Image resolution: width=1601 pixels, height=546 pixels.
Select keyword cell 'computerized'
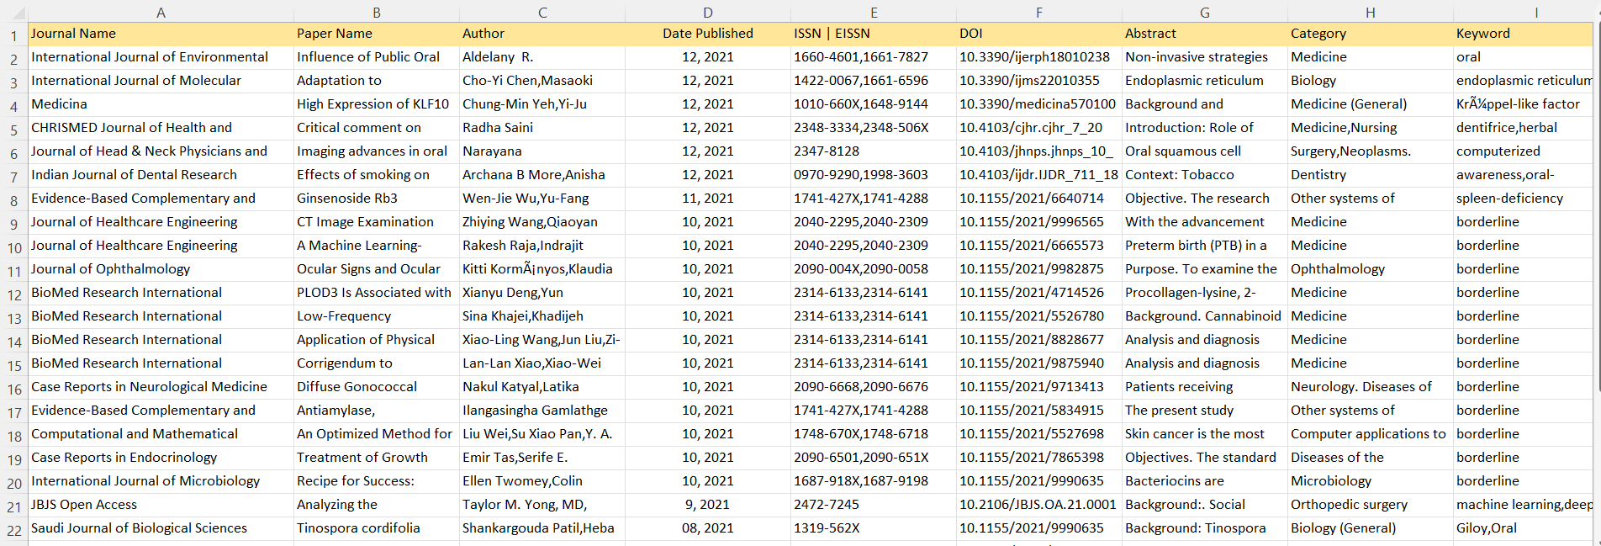1523,151
